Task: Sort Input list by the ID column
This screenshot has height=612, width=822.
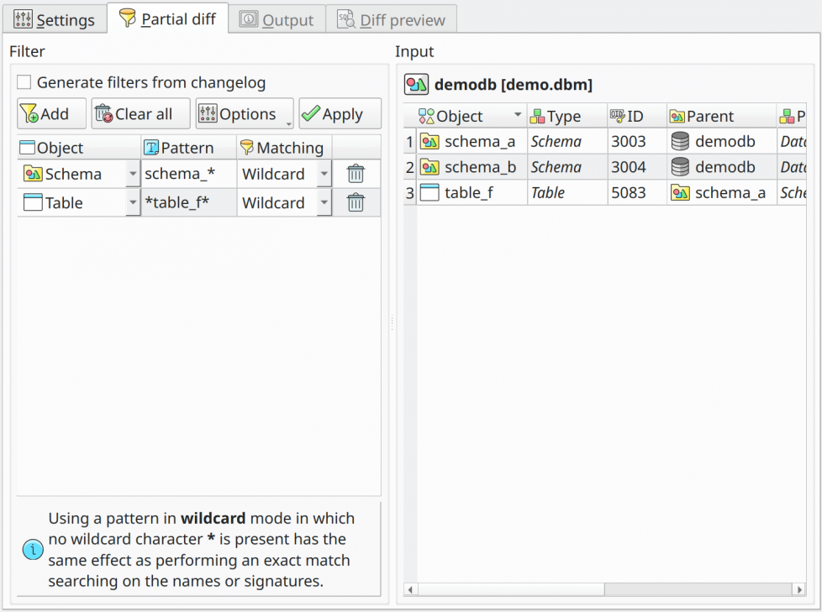Action: pos(636,116)
